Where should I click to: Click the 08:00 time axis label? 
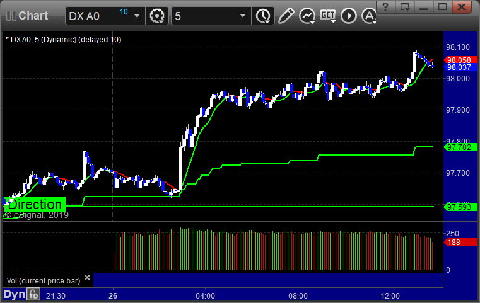click(x=298, y=295)
